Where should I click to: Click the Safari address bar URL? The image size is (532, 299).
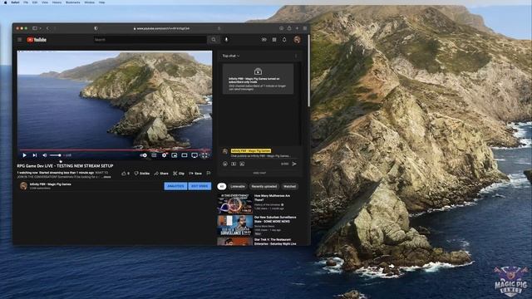tap(161, 28)
